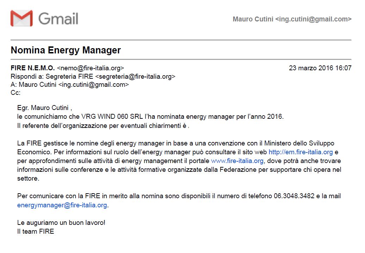Click the red Gmail envelope logo
365x253 pixels.
point(21,18)
